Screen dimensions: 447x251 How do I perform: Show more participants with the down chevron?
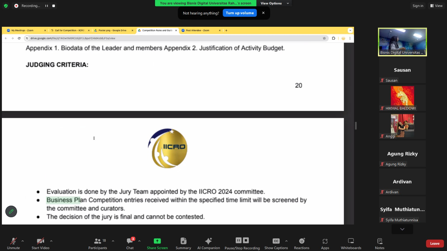pos(402,229)
